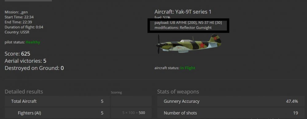Click the Duration of flight line
The image size is (307, 119).
(24, 27)
